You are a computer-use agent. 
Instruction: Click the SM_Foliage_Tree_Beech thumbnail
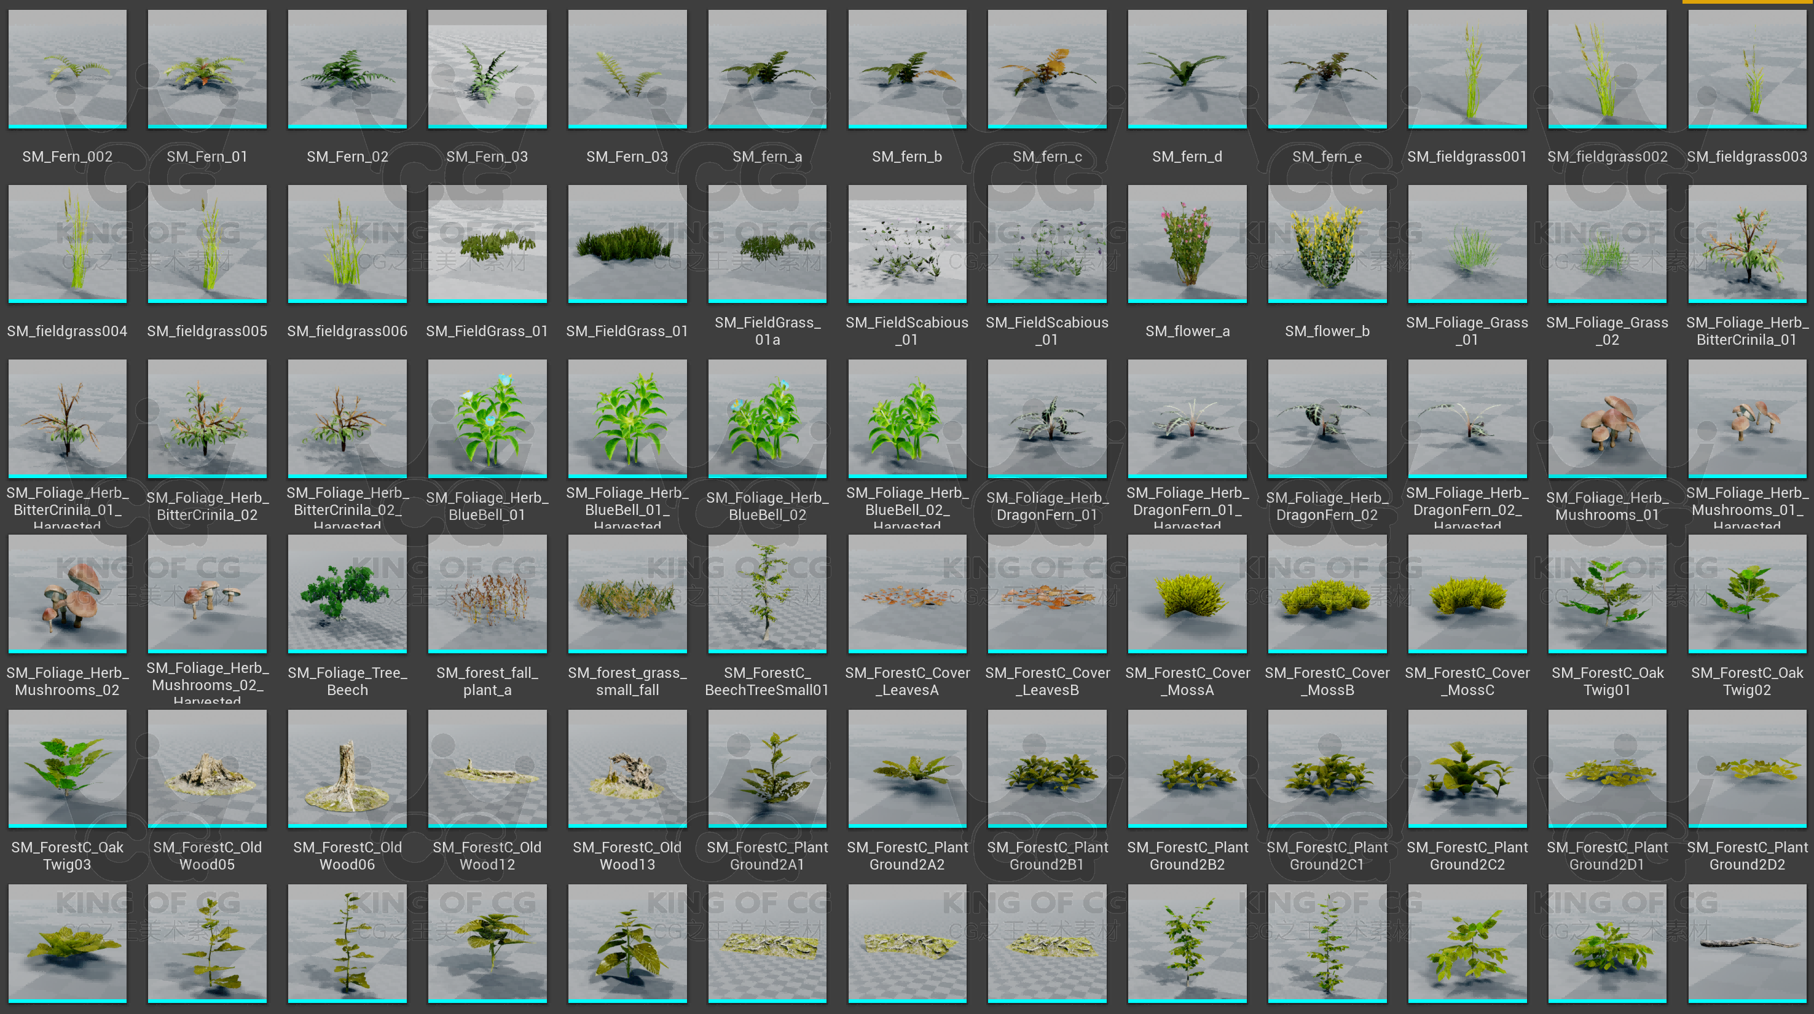[x=347, y=593]
